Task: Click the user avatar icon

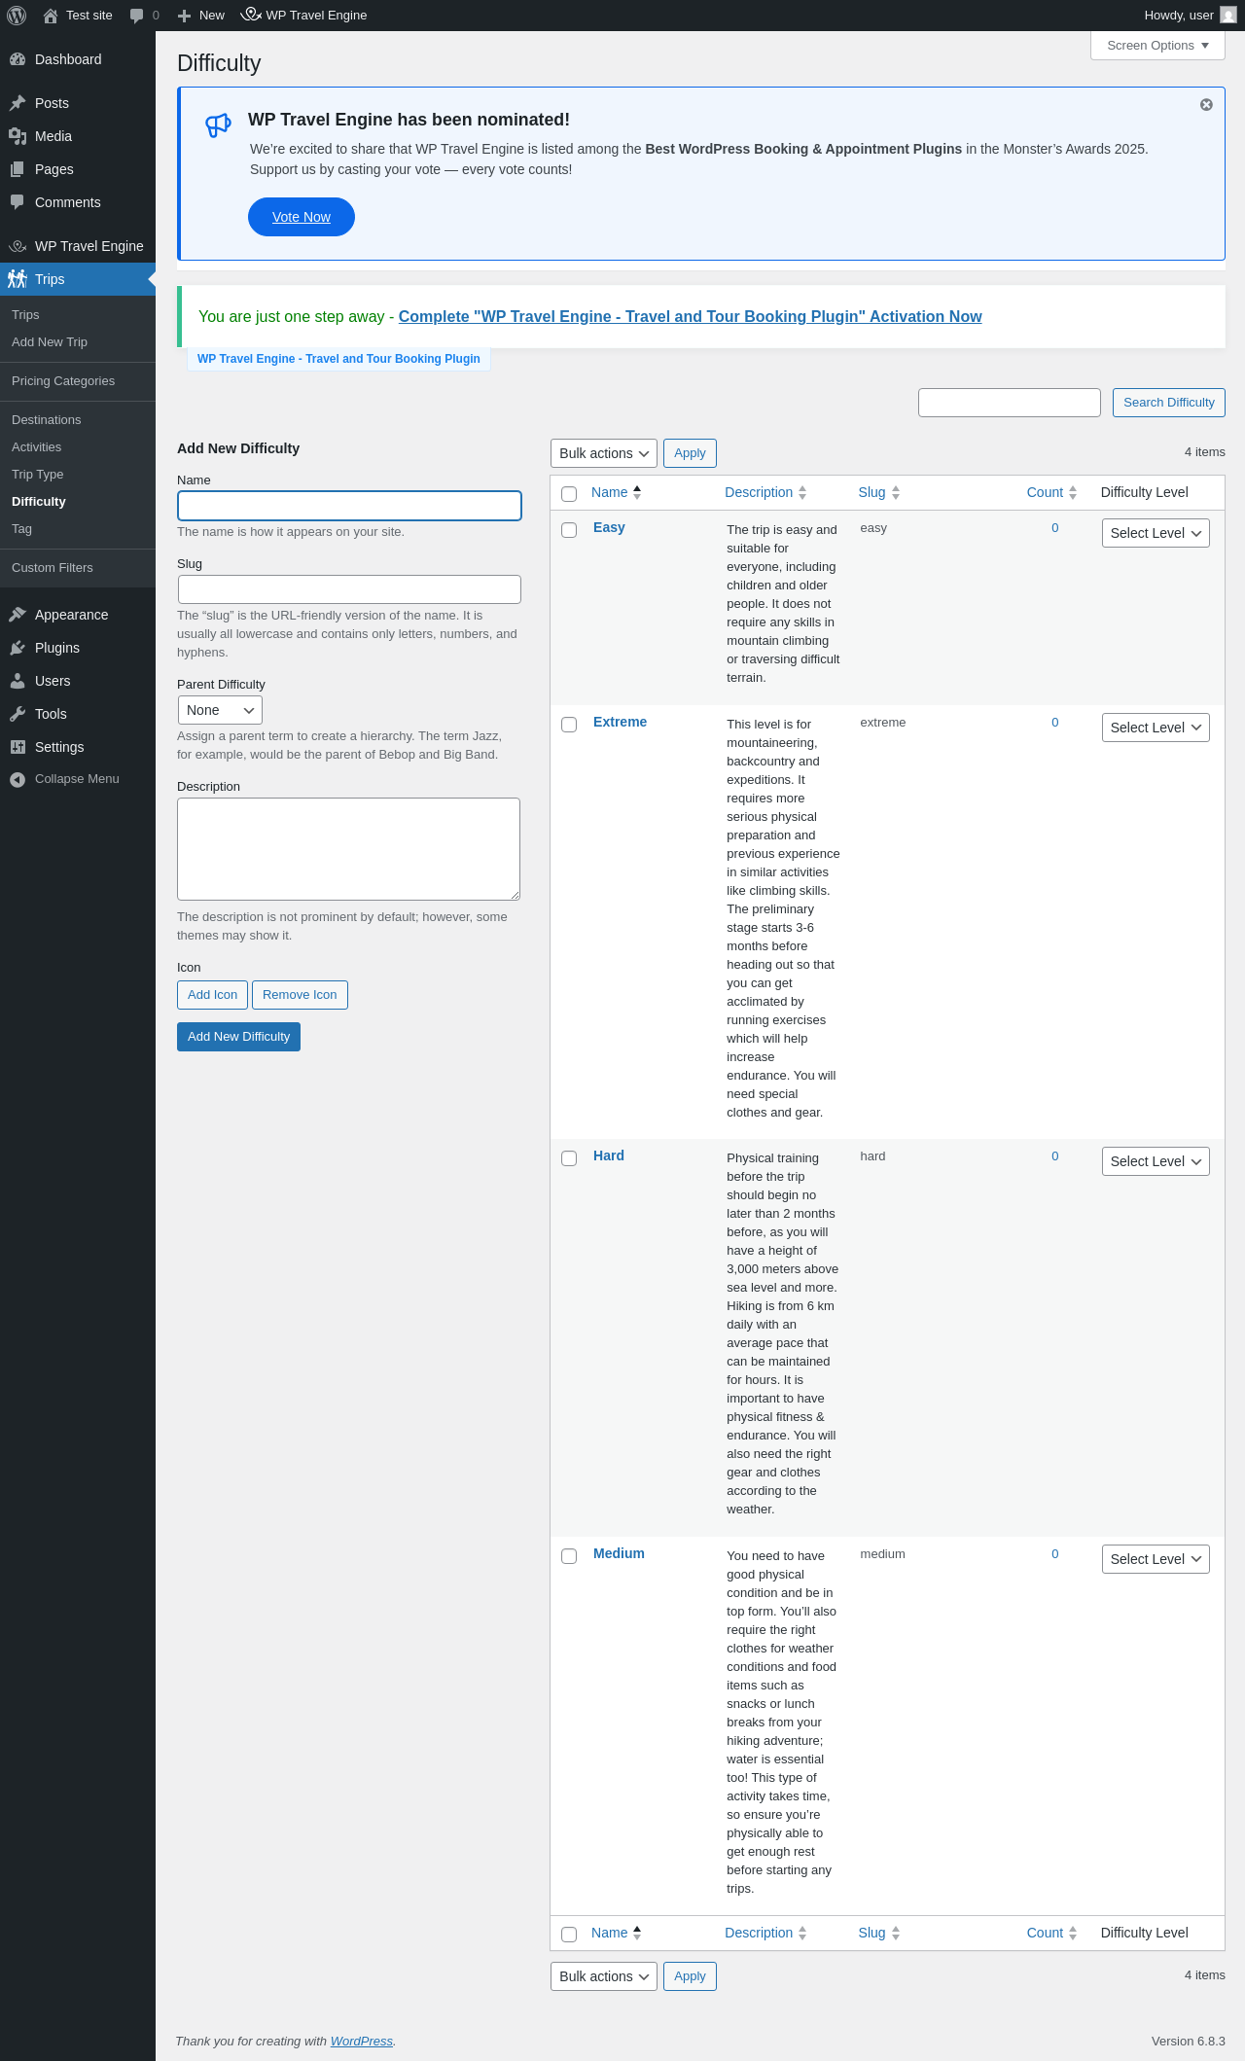Action: pyautogui.click(x=1228, y=16)
